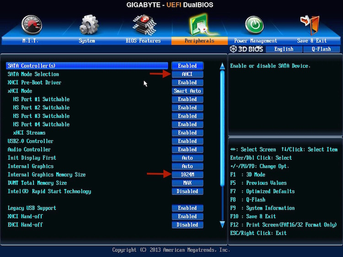Select the XHCI Pre-Boot Driver label
Screen dimensions: 343x257
point(34,83)
